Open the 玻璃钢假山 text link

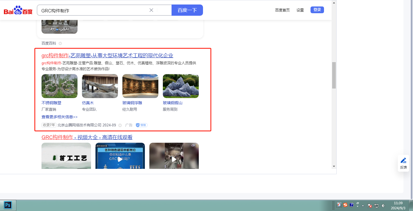coord(173,103)
